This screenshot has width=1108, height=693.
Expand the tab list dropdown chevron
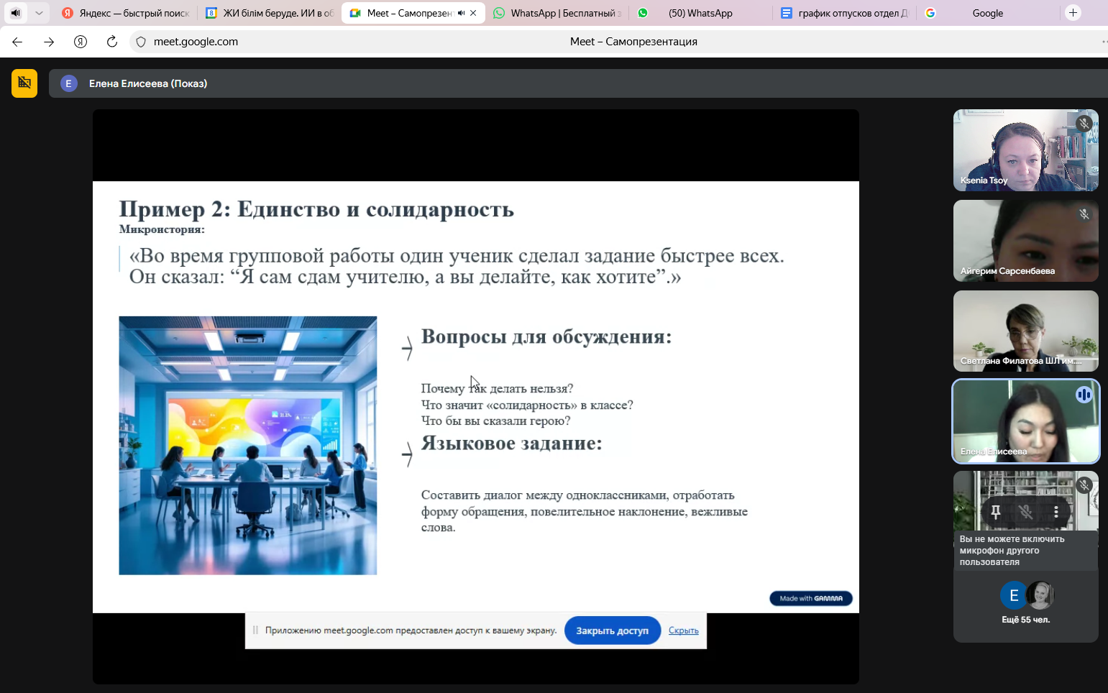[x=39, y=13]
